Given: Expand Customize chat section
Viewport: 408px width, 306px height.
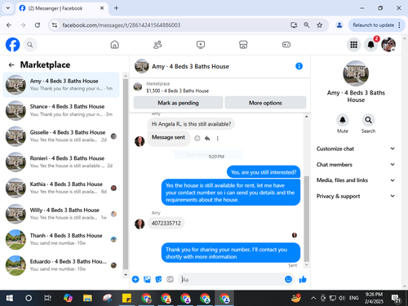Looking at the screenshot, I should [356, 149].
